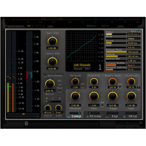Click the MS Width knob
This screenshot has width=146, height=146.
75,81
